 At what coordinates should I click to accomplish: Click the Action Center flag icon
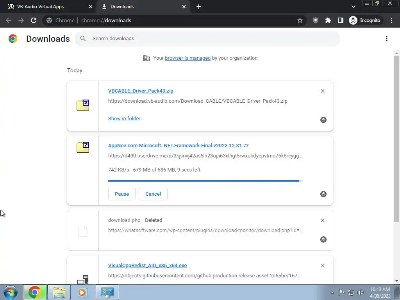pos(341,293)
